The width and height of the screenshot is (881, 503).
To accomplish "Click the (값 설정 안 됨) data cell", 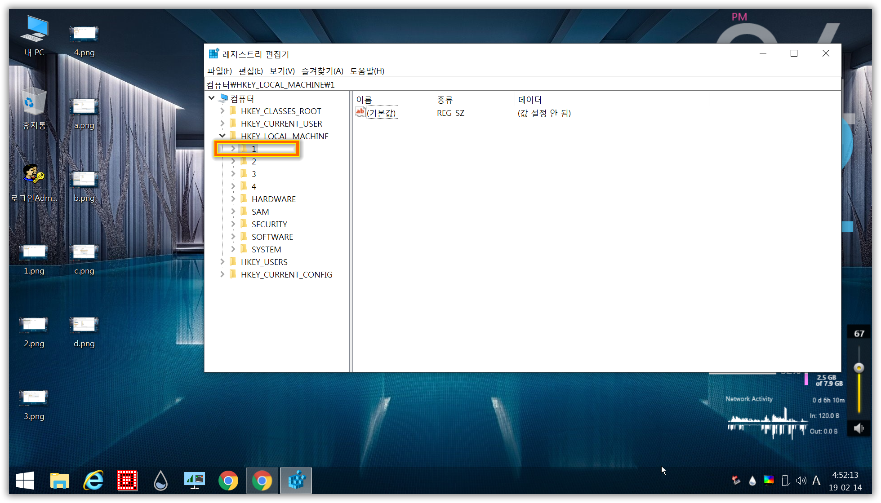I will click(x=544, y=113).
